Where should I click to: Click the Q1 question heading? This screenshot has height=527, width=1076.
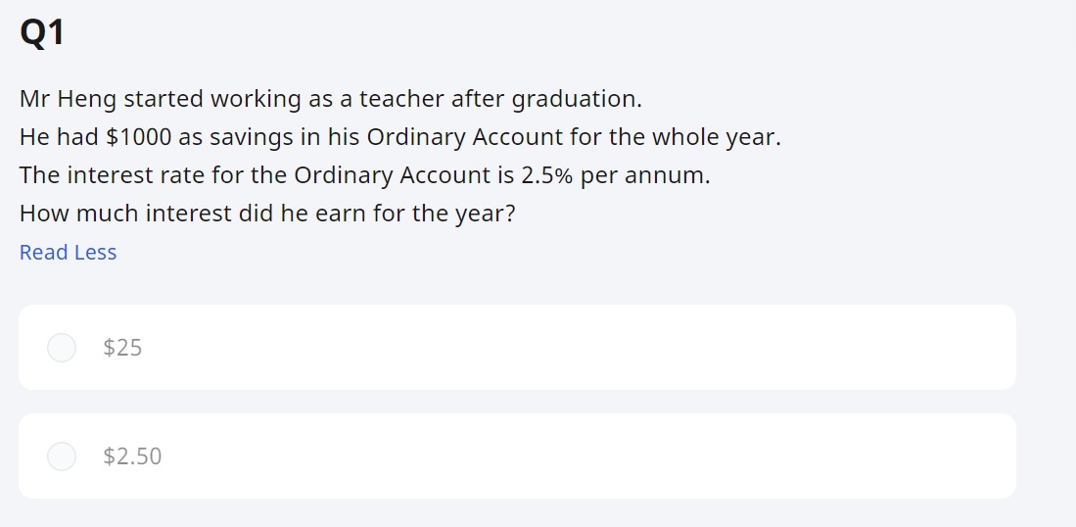tap(42, 33)
